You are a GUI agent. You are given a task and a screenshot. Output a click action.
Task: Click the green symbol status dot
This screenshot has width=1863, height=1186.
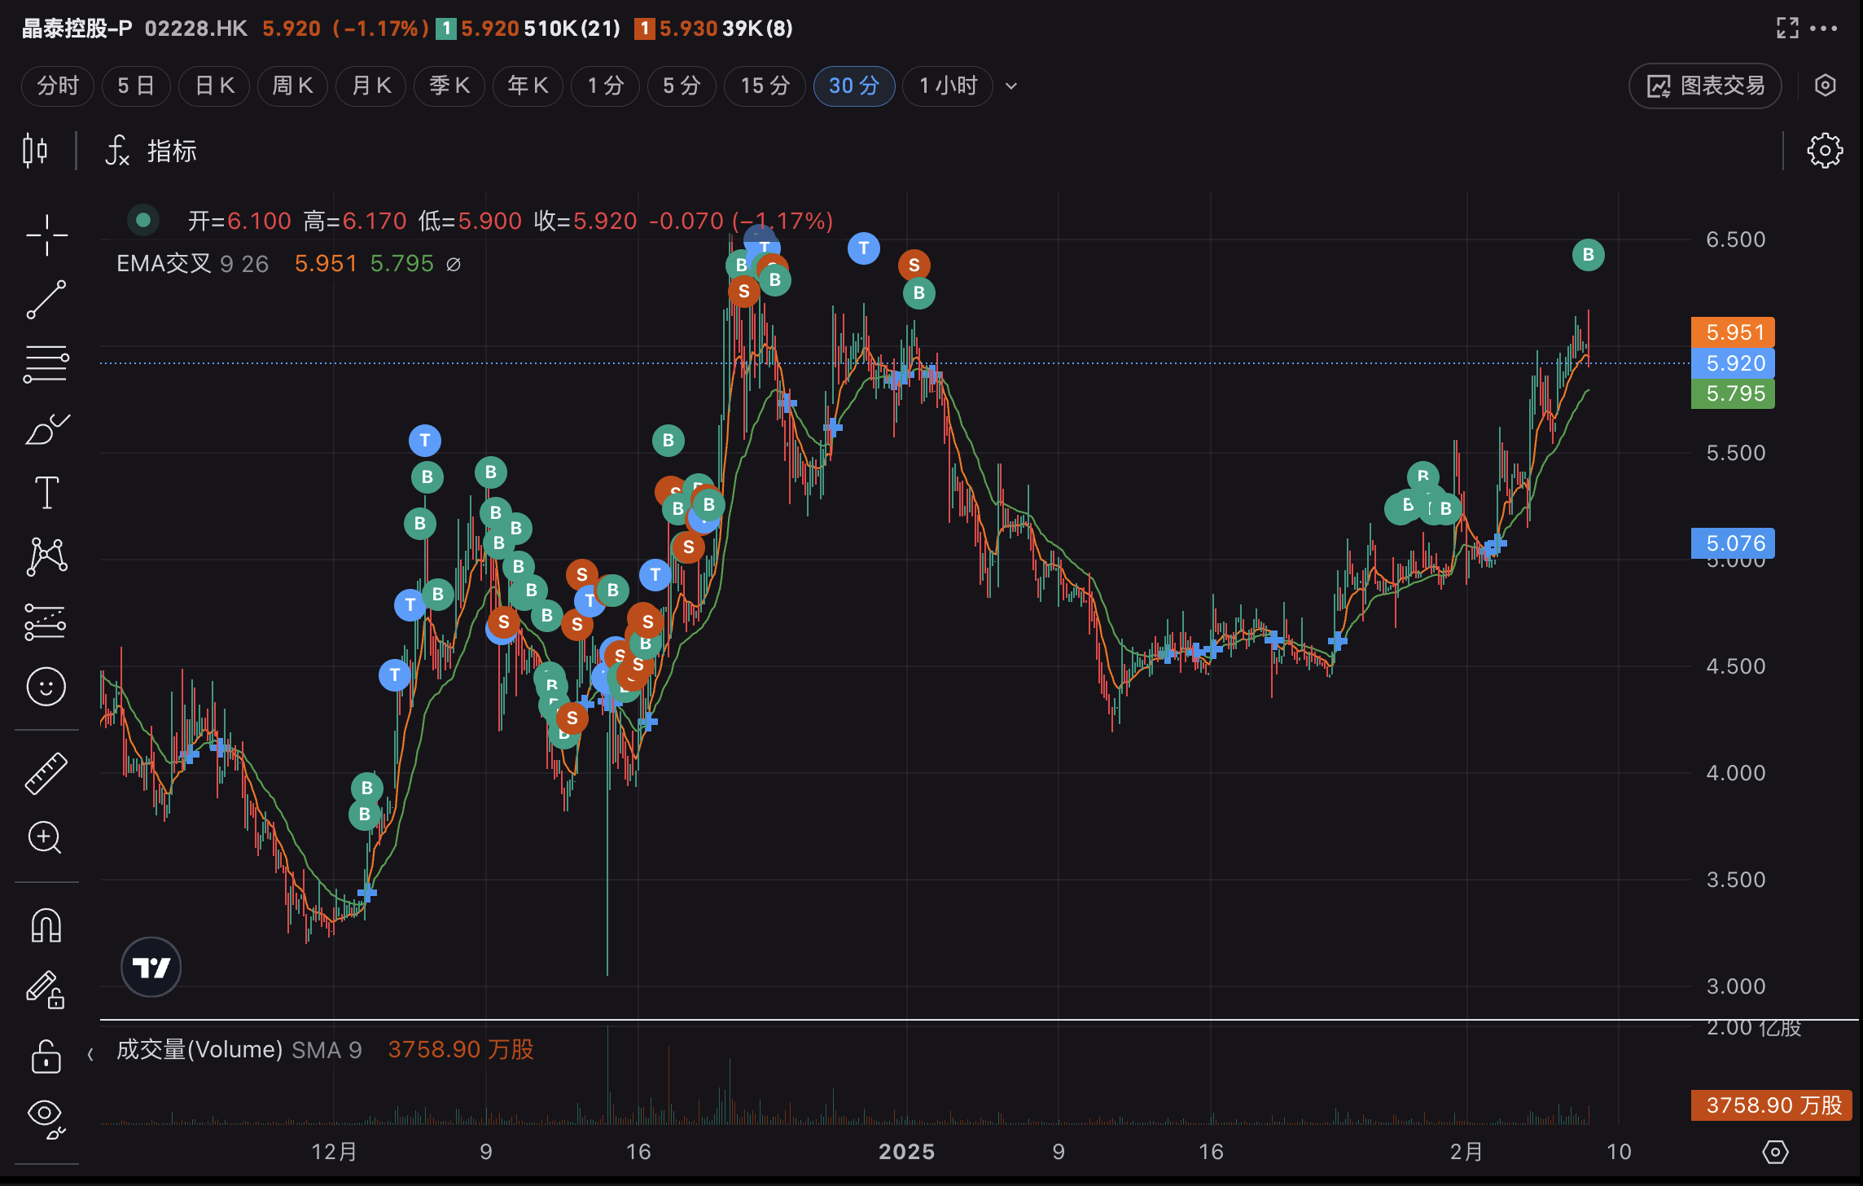(x=143, y=220)
